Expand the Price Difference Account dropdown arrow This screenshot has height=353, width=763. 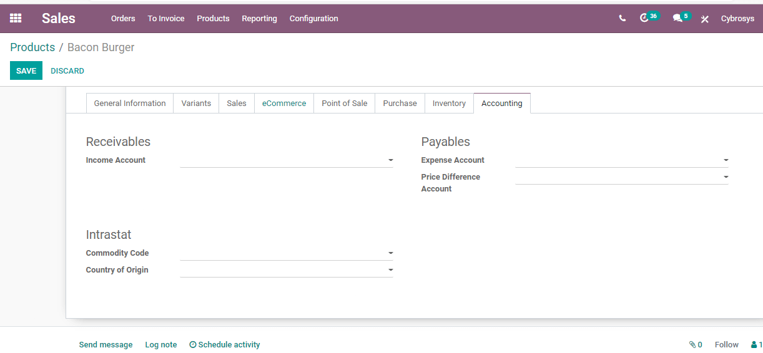pyautogui.click(x=726, y=177)
